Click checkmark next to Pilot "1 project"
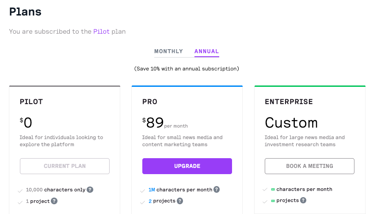 point(20,202)
